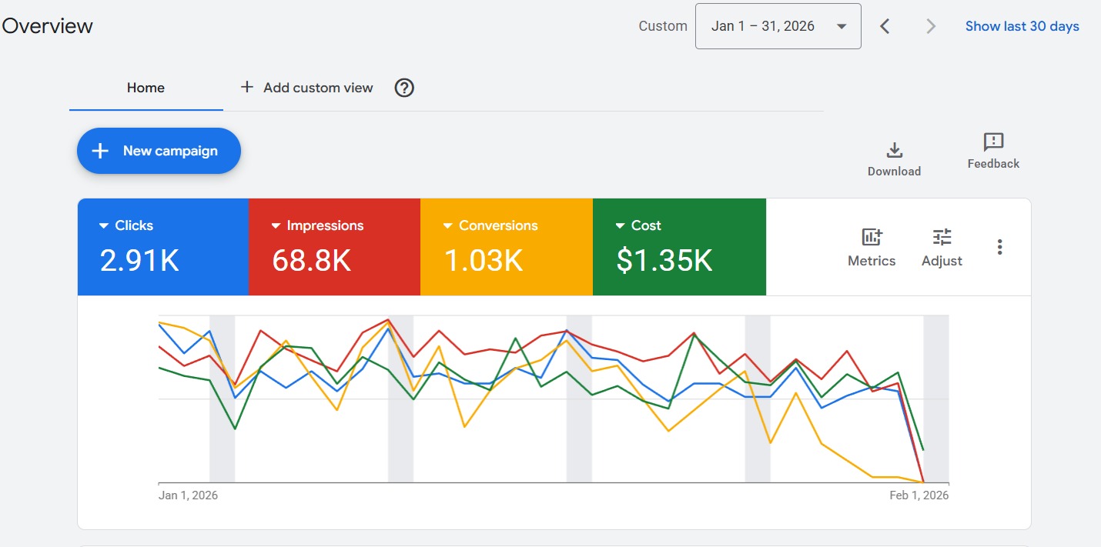Open the date range Jan 1 – 31 dropdown
Image resolution: width=1101 pixels, height=547 pixels.
point(778,26)
